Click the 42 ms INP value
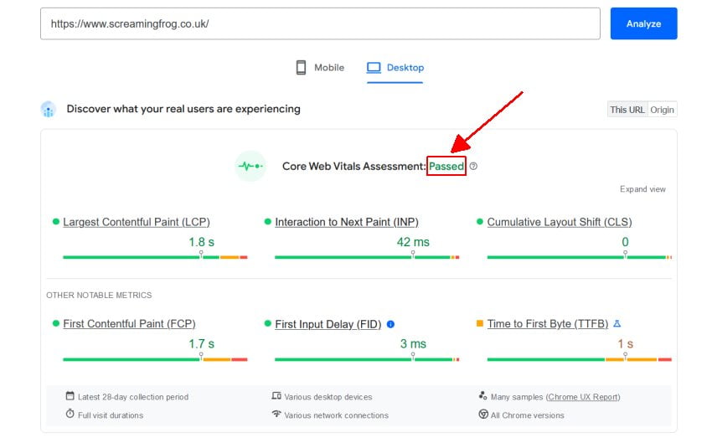 coord(413,242)
